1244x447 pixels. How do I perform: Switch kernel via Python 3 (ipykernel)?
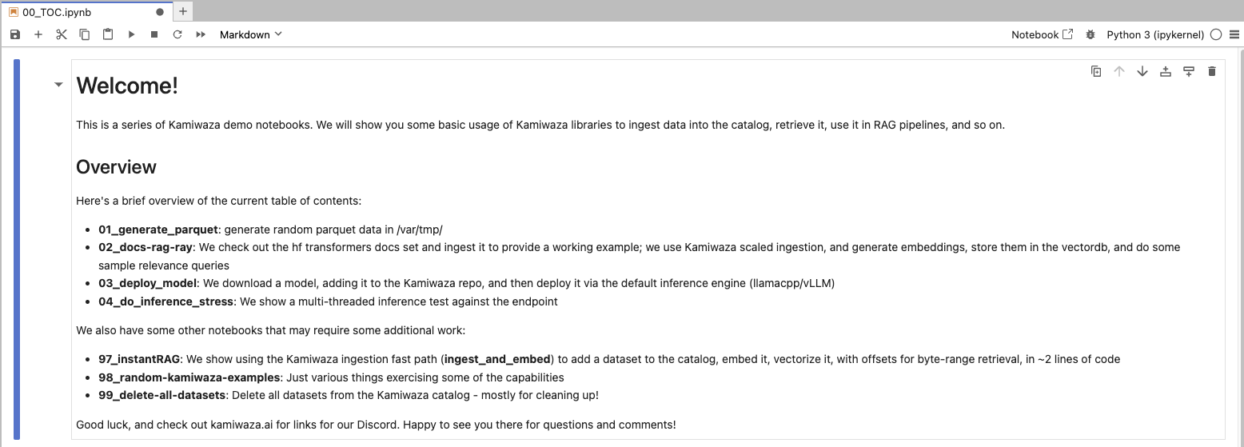point(1155,34)
